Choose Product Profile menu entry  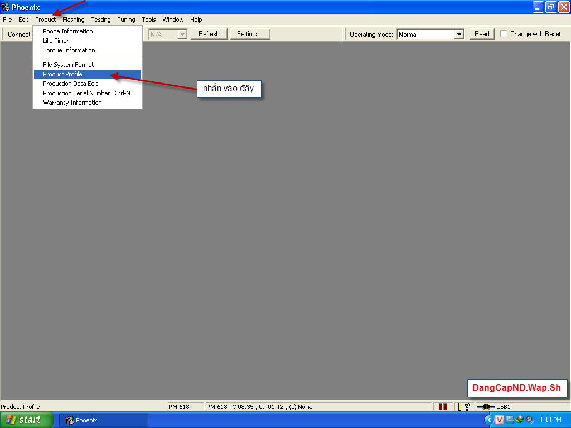tap(88, 74)
